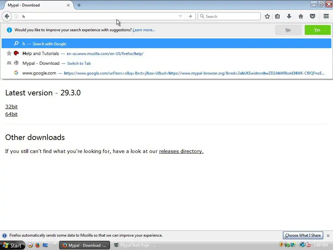Open the Downloads arrow button

click(x=289, y=16)
